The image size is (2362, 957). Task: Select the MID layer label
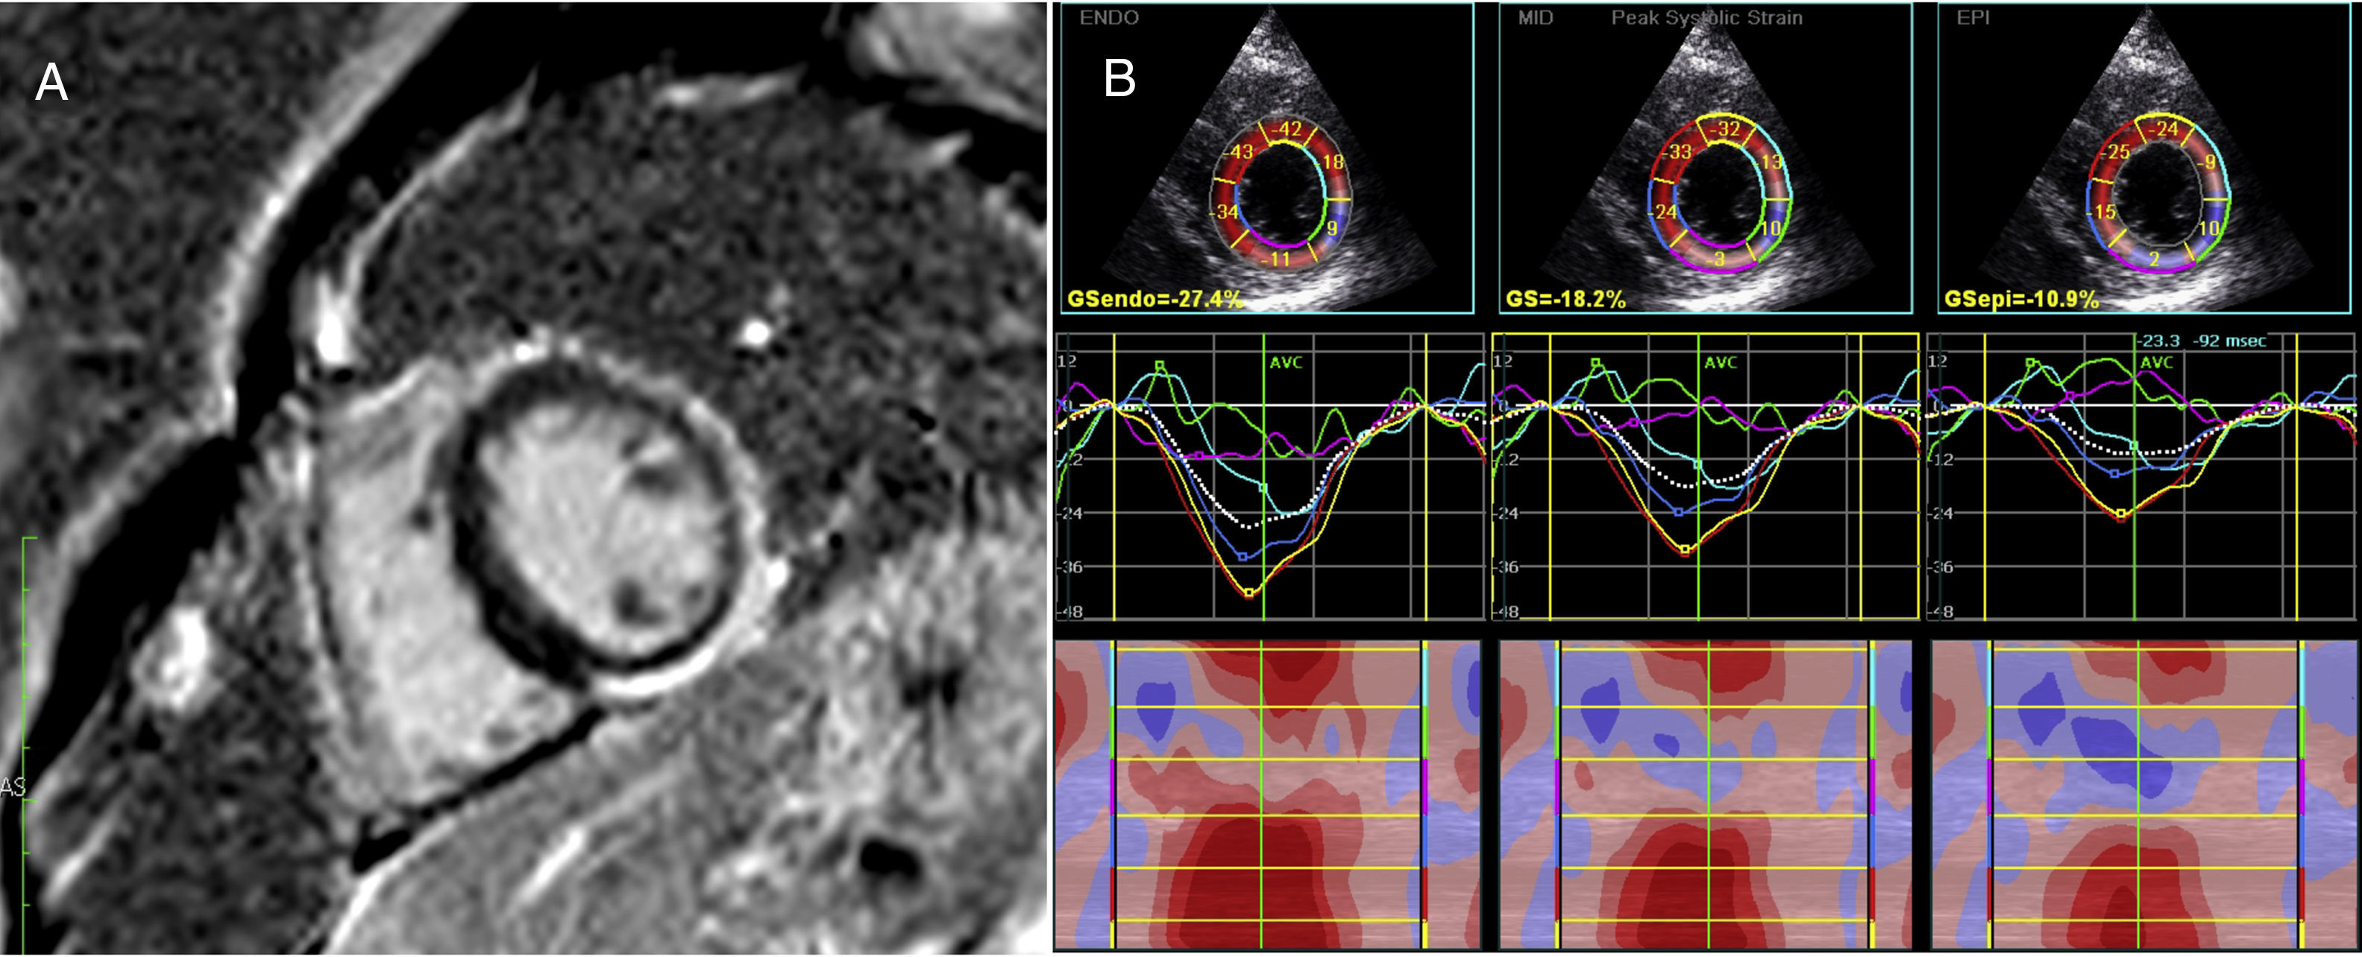coord(1536,17)
